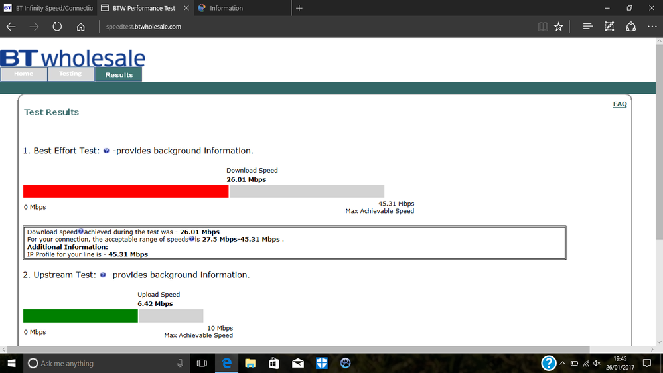Click the Cortana microphone icon
663x373 pixels.
pos(181,363)
